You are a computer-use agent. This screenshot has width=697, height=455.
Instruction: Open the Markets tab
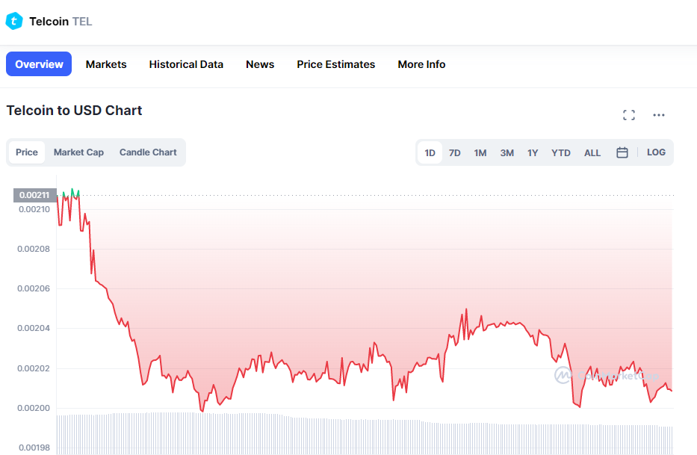[x=106, y=64]
